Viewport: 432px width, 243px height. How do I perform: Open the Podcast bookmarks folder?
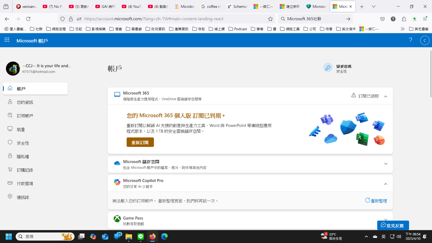pos(238,29)
